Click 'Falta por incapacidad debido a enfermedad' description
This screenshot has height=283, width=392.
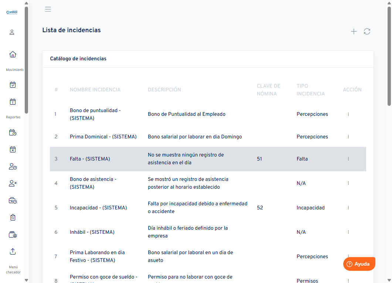tap(198, 208)
